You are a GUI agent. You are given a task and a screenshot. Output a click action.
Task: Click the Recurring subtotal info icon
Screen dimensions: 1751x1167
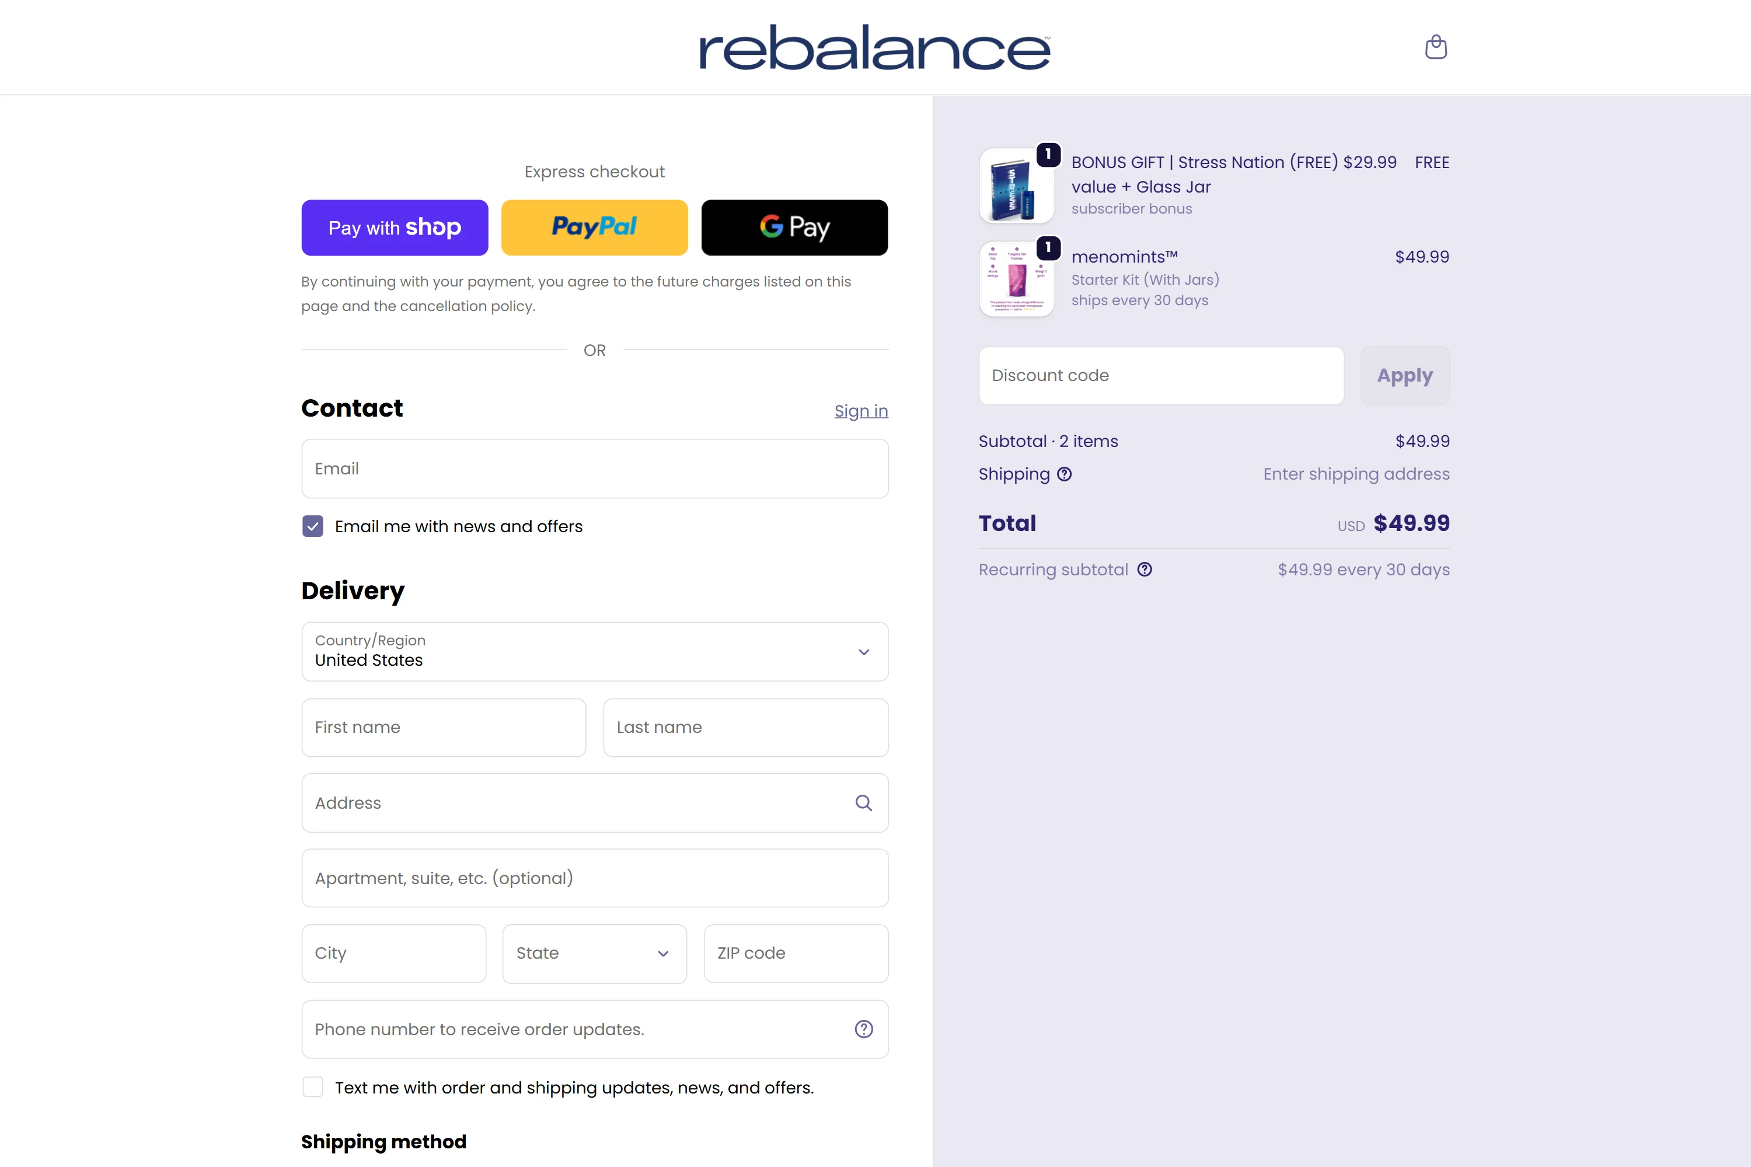click(1145, 569)
